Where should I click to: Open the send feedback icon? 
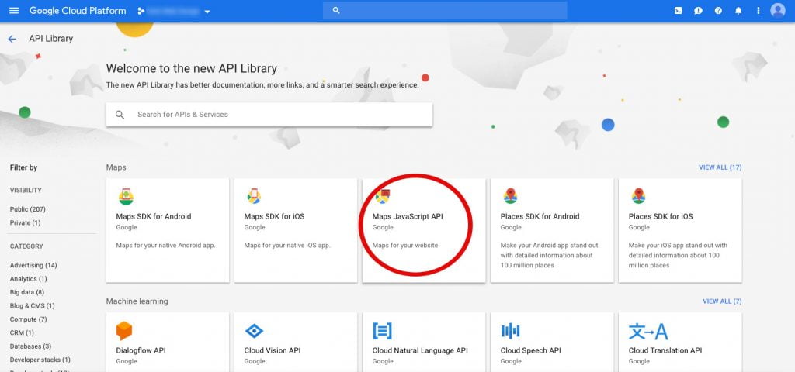698,11
